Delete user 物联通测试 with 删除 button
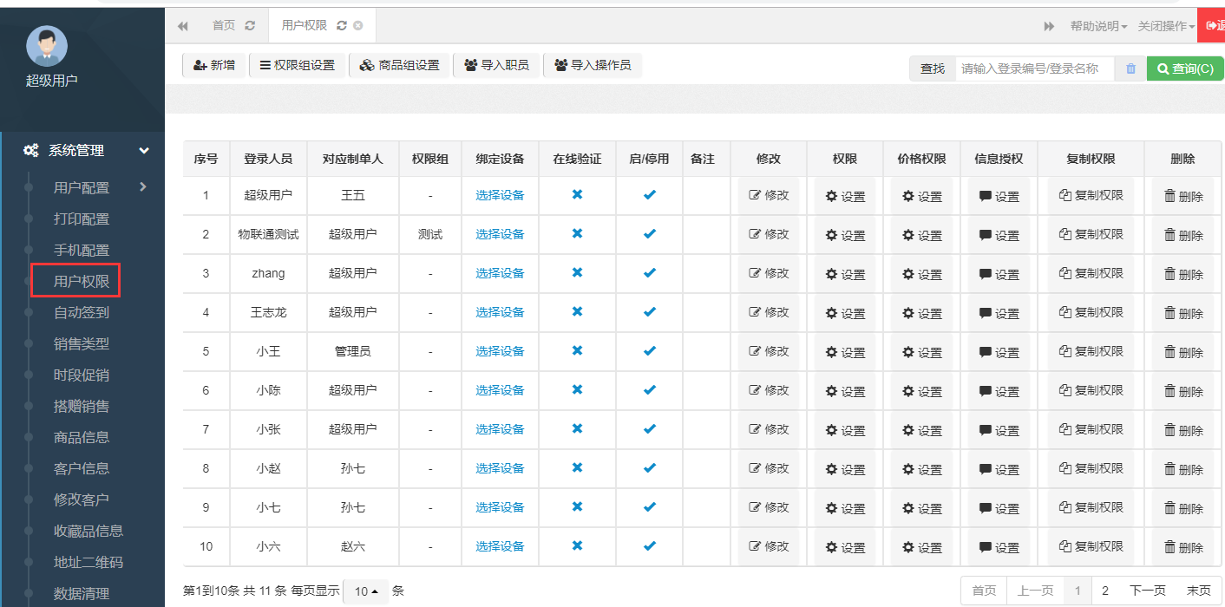 coord(1182,235)
